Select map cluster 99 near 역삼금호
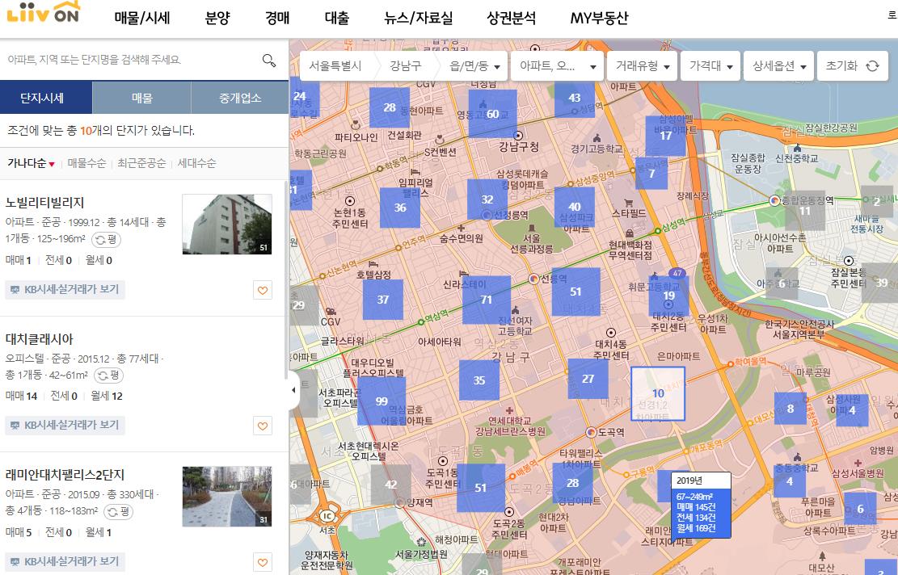This screenshot has height=575, width=898. pos(382,401)
